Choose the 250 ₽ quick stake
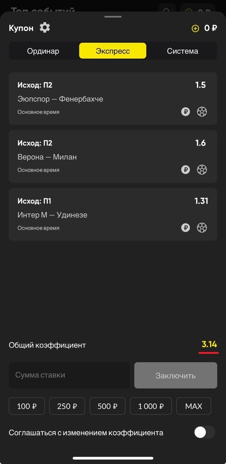Screen dimensions: 226x464 67,406
